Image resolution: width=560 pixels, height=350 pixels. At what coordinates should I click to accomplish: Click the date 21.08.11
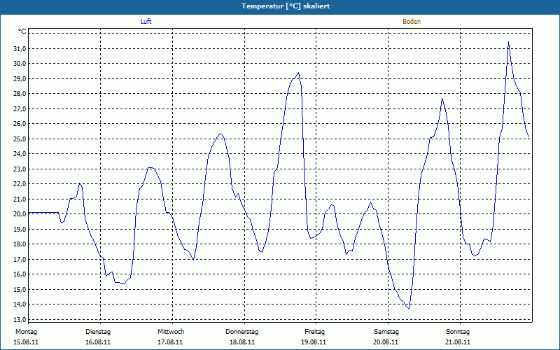pyautogui.click(x=458, y=342)
